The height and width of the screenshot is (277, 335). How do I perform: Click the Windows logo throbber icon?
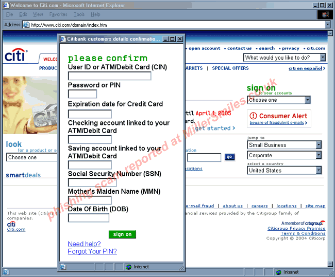(x=325, y=14)
